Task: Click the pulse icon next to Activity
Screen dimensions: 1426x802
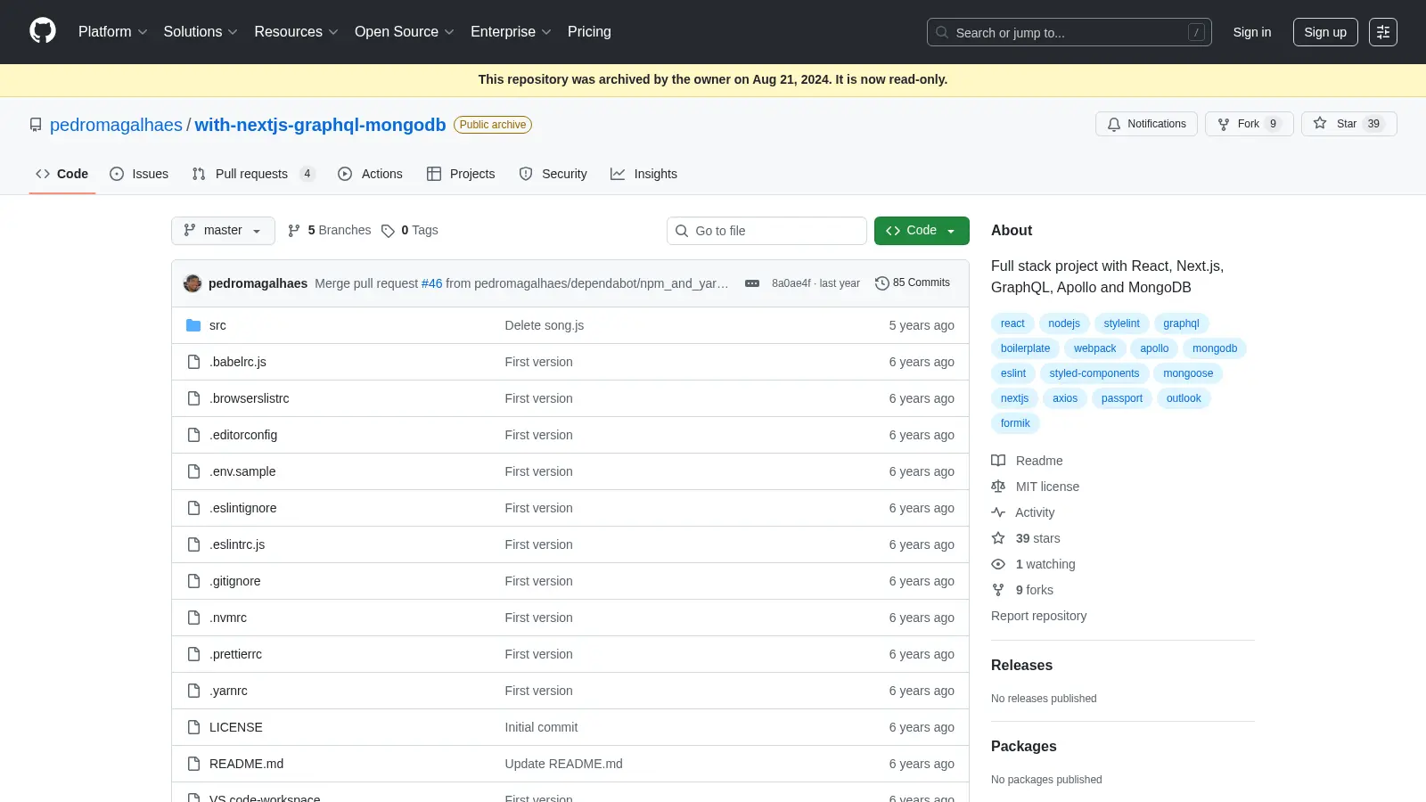Action: coord(998,512)
